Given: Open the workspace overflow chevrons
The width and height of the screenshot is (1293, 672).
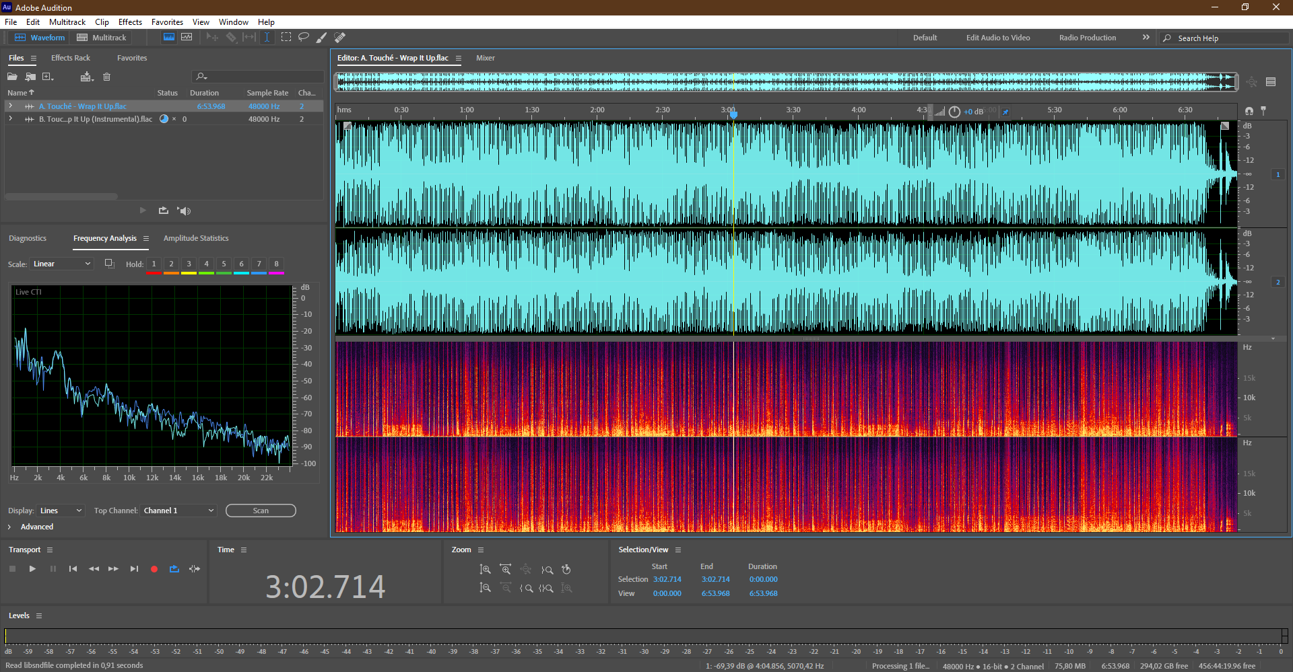Looking at the screenshot, I should [x=1146, y=38].
